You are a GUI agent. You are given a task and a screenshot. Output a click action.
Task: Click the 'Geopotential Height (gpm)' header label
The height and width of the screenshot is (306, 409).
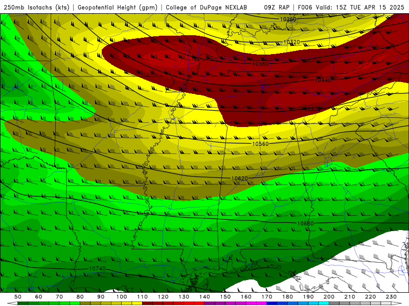(118, 8)
